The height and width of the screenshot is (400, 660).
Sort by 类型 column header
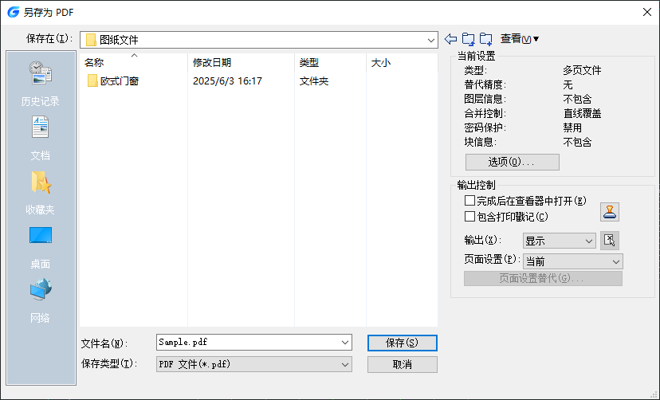click(331, 63)
